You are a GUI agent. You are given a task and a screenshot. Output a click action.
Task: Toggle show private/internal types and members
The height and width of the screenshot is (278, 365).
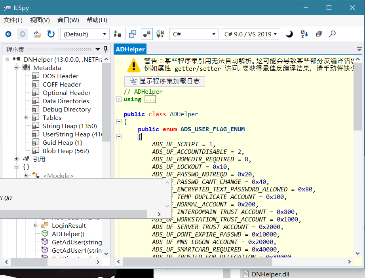[x=147, y=34]
